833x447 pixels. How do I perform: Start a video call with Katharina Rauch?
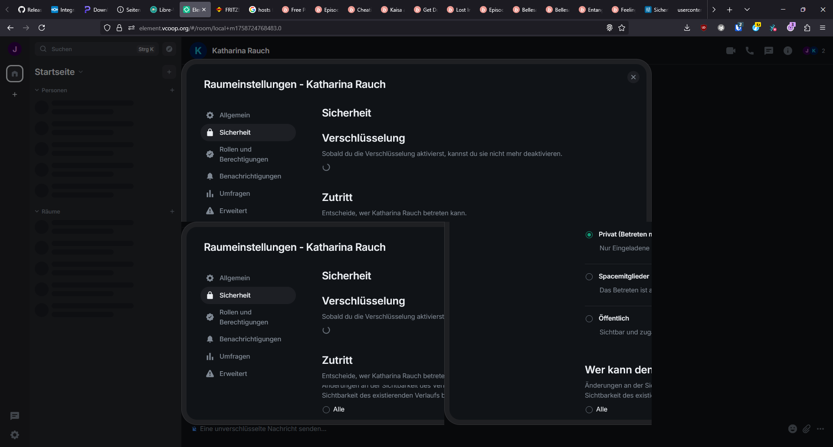point(731,51)
